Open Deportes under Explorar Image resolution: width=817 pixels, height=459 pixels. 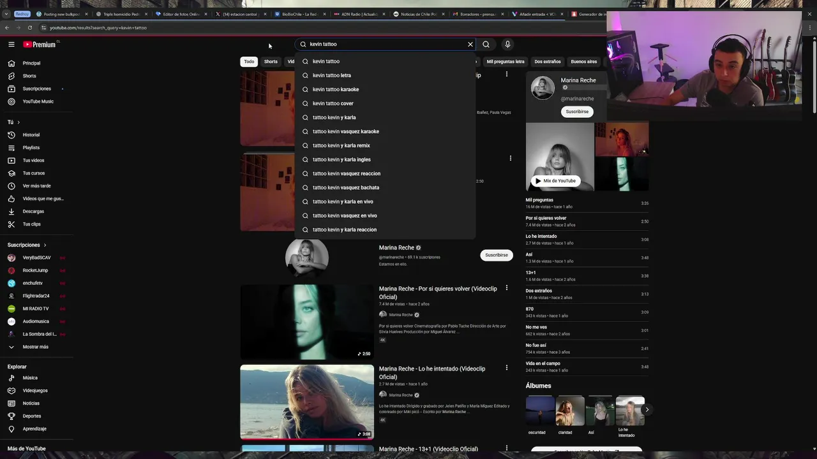pyautogui.click(x=32, y=416)
